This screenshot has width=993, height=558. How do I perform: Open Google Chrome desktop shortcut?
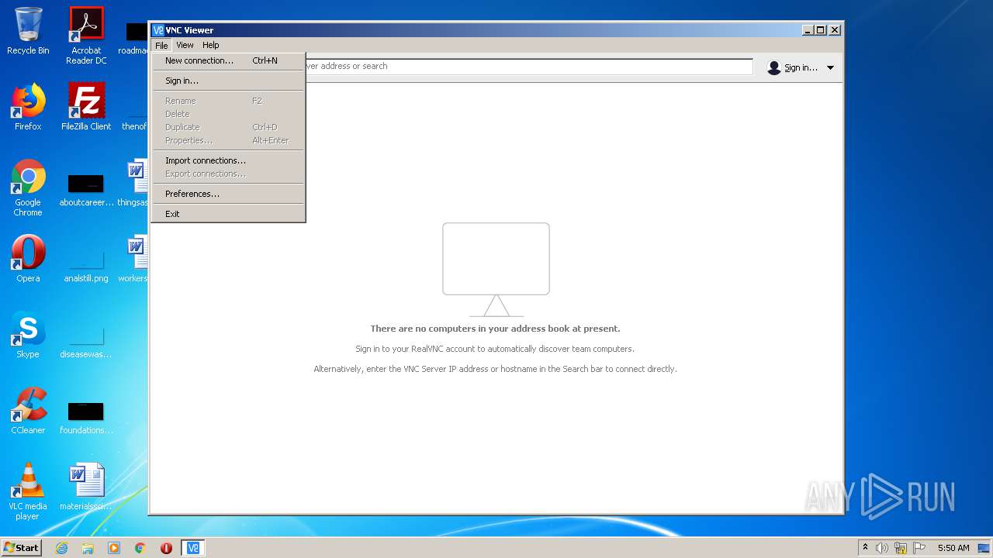[28, 188]
